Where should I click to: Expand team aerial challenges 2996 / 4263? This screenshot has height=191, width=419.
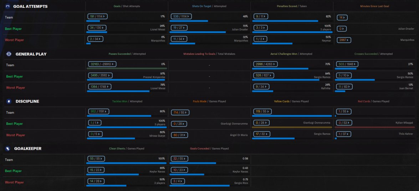click(x=265, y=64)
